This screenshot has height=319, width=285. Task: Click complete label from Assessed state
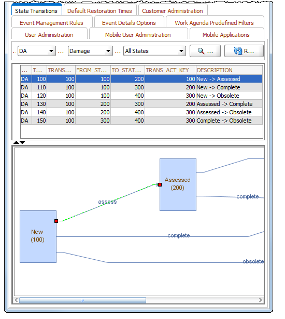click(248, 196)
